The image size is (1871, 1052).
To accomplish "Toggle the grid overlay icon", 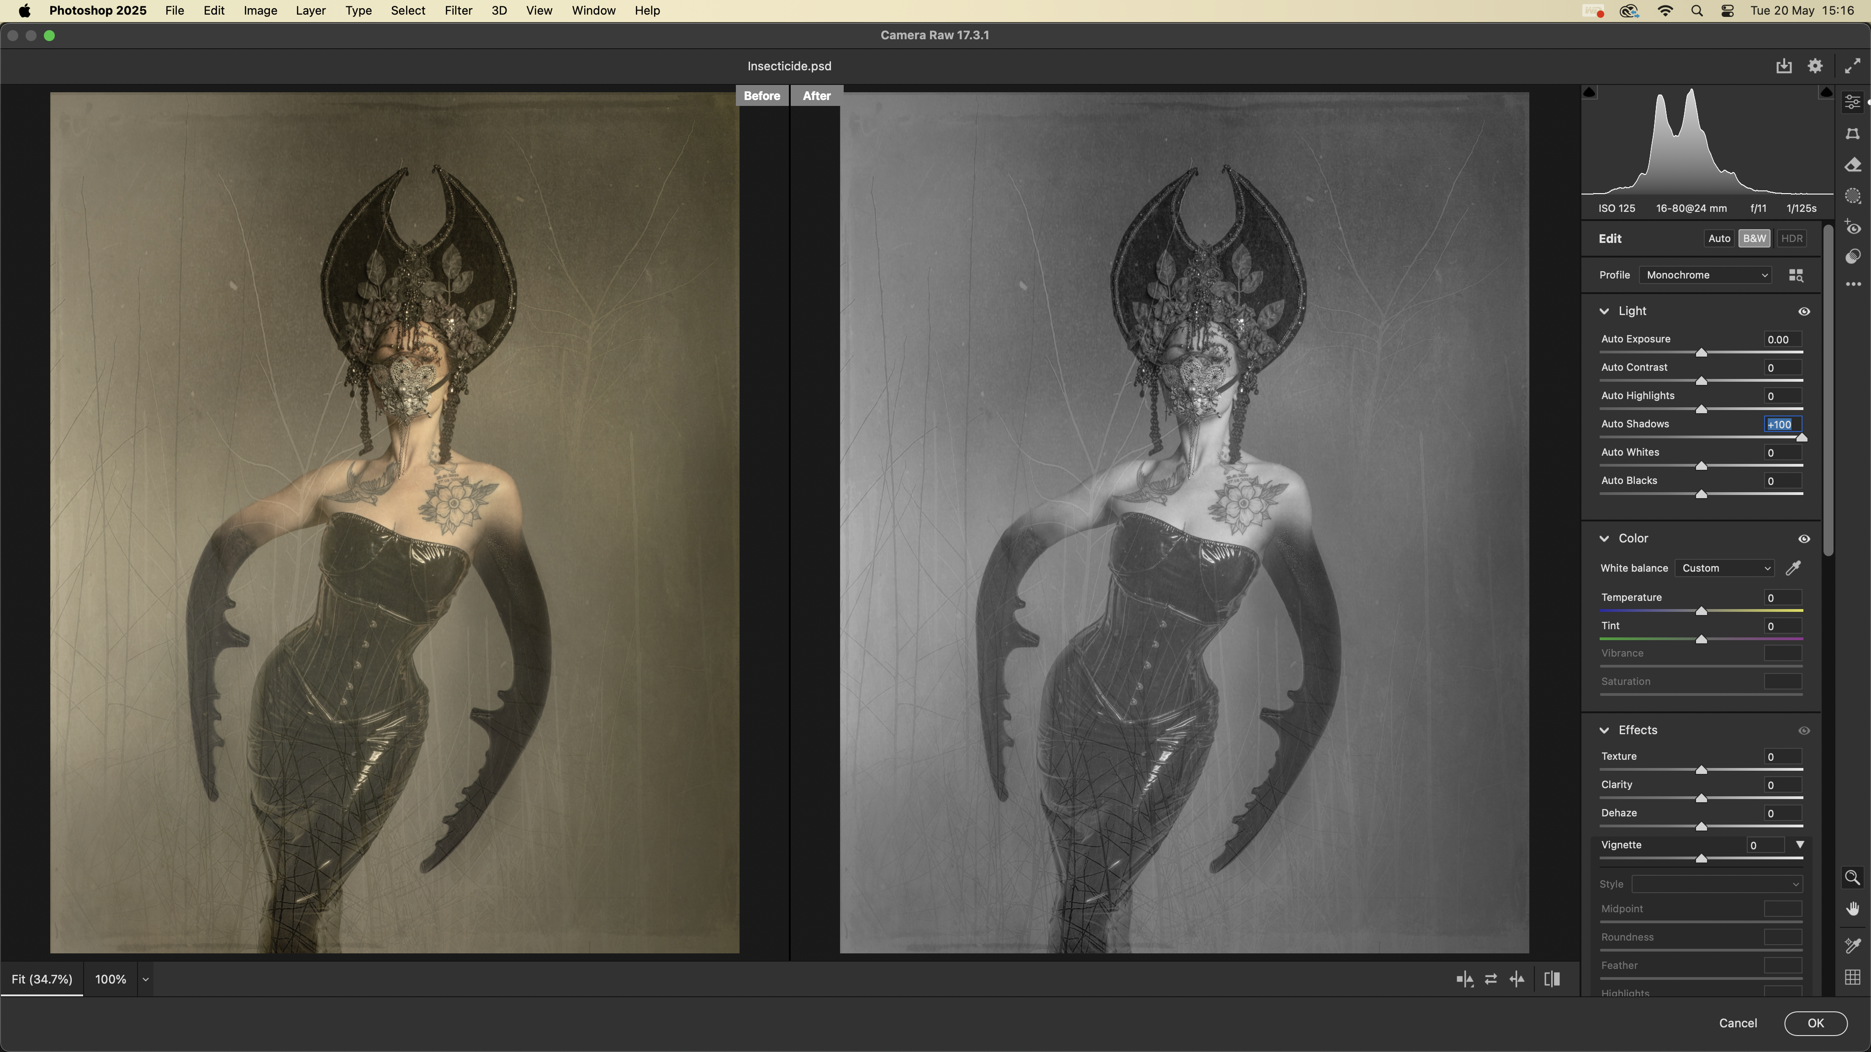I will pyautogui.click(x=1852, y=977).
